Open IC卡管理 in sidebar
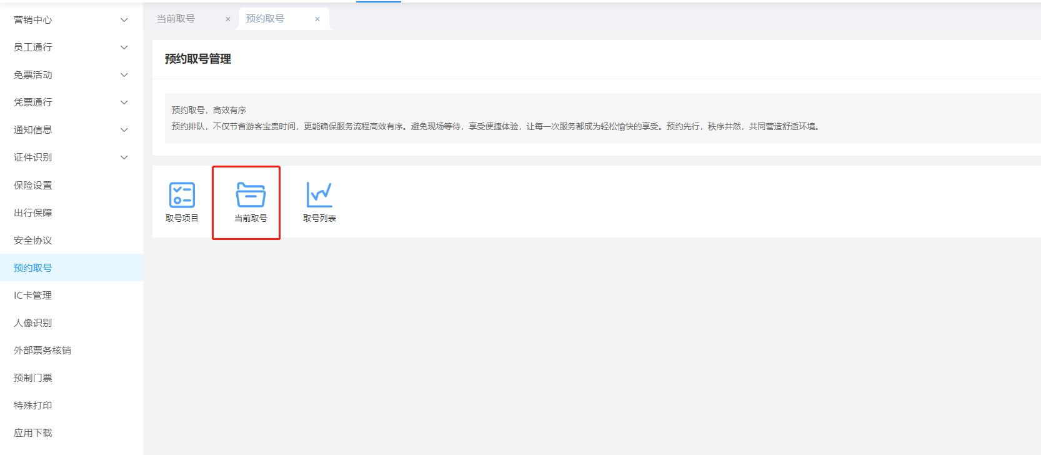Viewport: 1041px width, 455px height. point(33,296)
